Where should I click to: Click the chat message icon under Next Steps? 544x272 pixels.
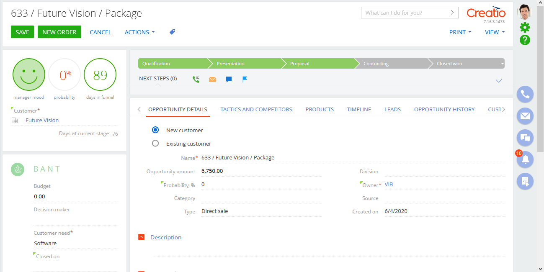click(228, 79)
